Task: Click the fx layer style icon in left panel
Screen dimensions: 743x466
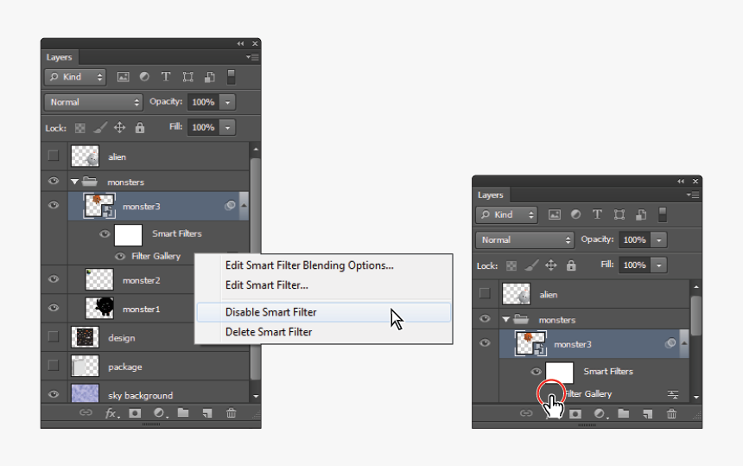Action: coord(111,414)
